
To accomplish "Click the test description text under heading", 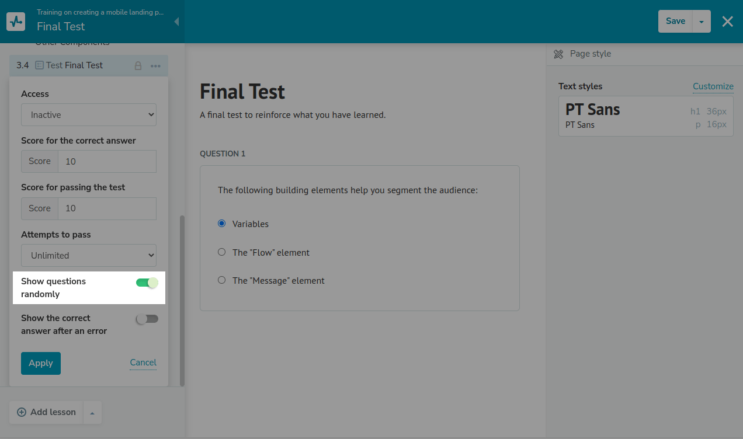I will [x=293, y=115].
